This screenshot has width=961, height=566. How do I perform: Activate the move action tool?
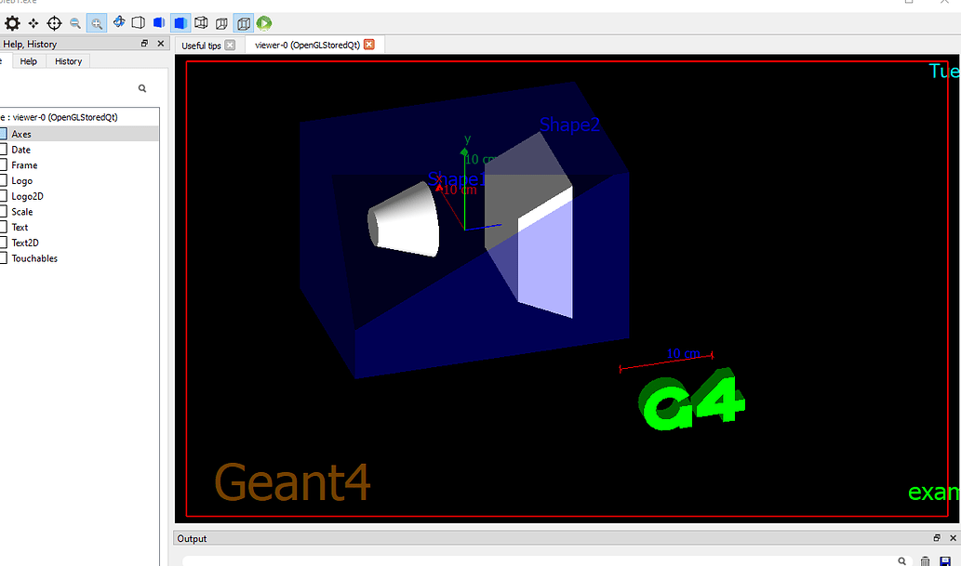(x=33, y=23)
